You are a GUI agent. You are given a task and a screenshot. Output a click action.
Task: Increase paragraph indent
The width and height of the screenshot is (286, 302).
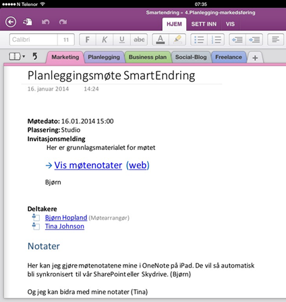coord(254,40)
